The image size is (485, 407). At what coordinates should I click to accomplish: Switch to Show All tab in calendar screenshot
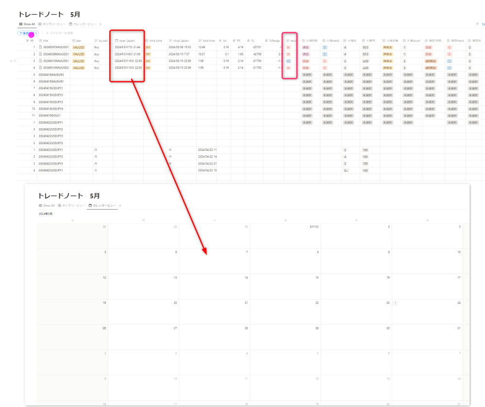tap(47, 206)
